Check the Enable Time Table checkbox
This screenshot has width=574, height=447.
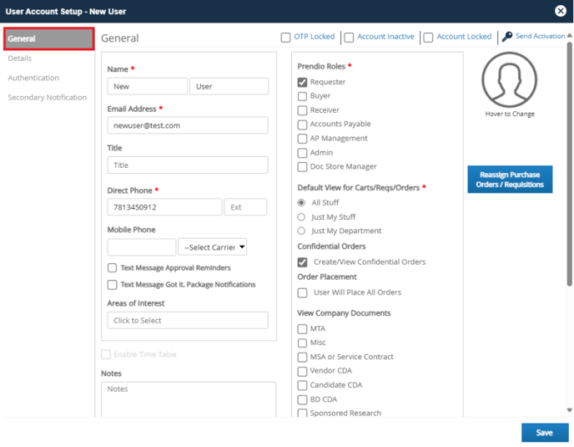pos(106,354)
